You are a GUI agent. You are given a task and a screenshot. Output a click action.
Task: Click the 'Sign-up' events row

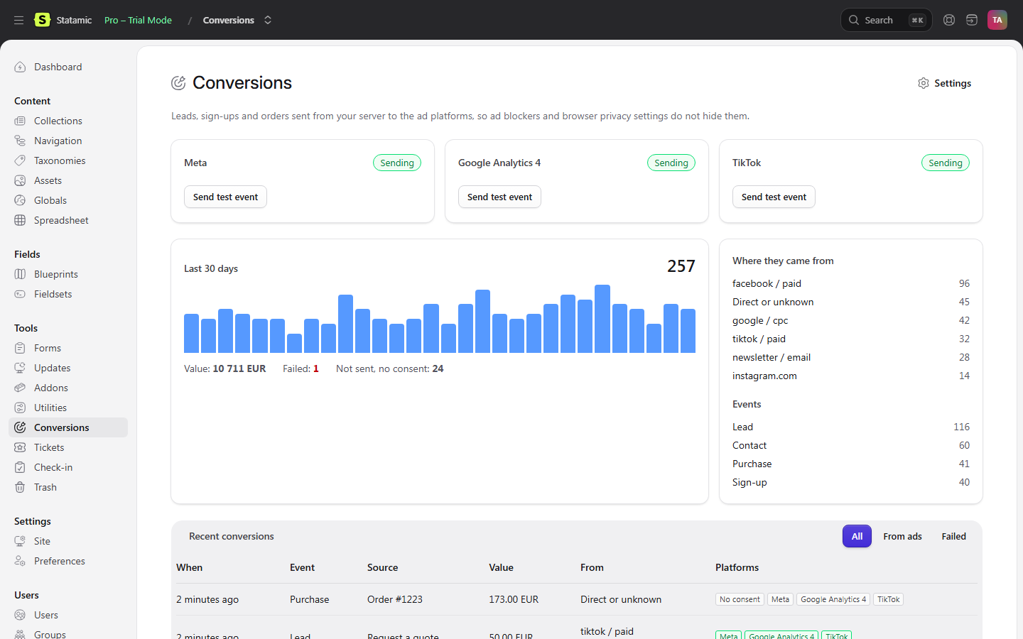tap(851, 482)
